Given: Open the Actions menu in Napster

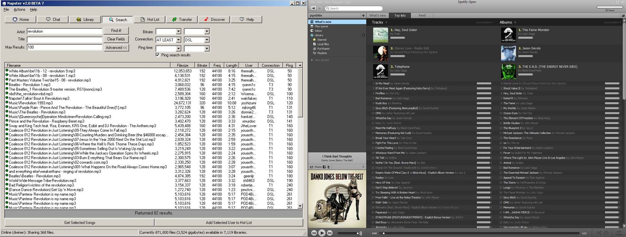Looking at the screenshot, I should tap(19, 10).
